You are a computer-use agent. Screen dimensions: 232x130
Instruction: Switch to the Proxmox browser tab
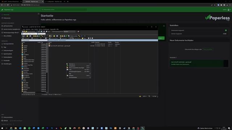coord(11,1)
